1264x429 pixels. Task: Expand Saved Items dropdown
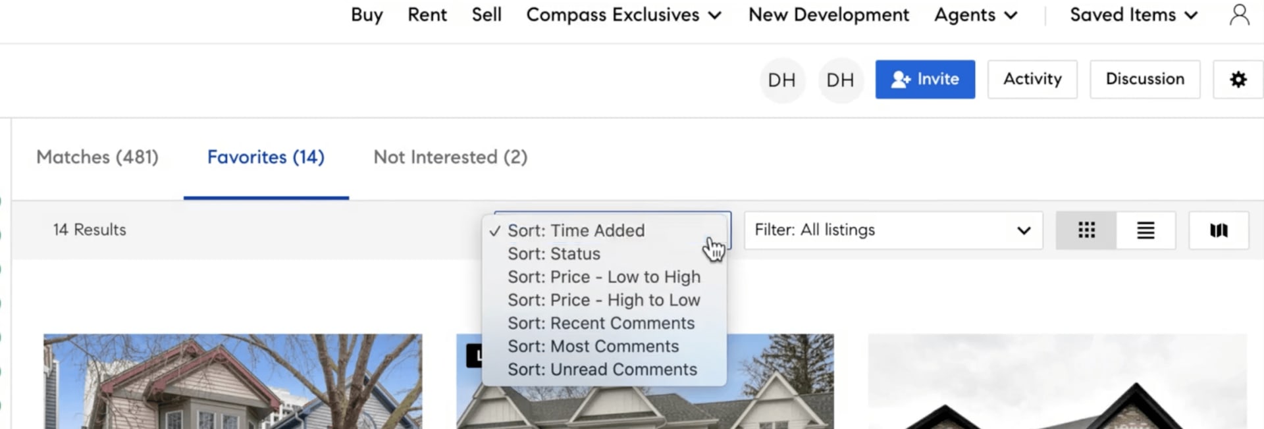[1134, 14]
